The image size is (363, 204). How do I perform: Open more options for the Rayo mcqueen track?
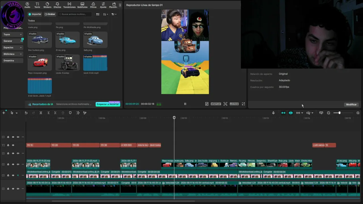pos(23,164)
